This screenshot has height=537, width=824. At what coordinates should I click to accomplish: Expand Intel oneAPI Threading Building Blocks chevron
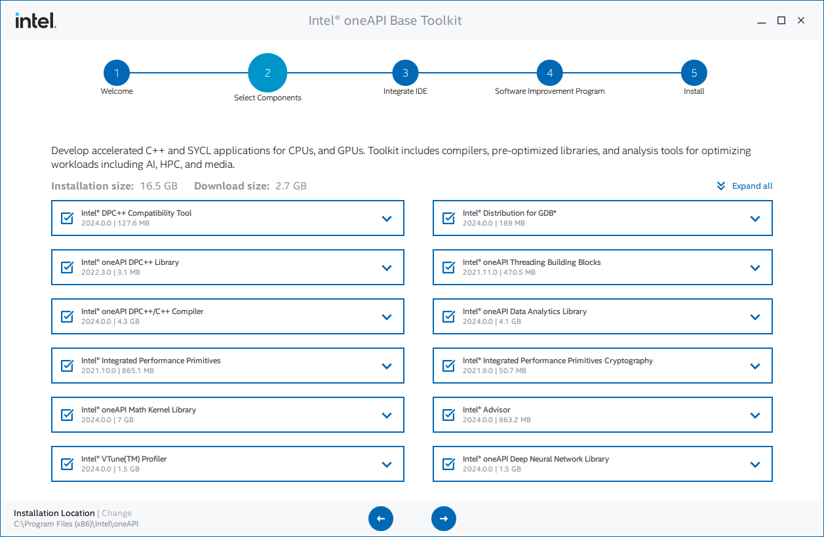755,268
